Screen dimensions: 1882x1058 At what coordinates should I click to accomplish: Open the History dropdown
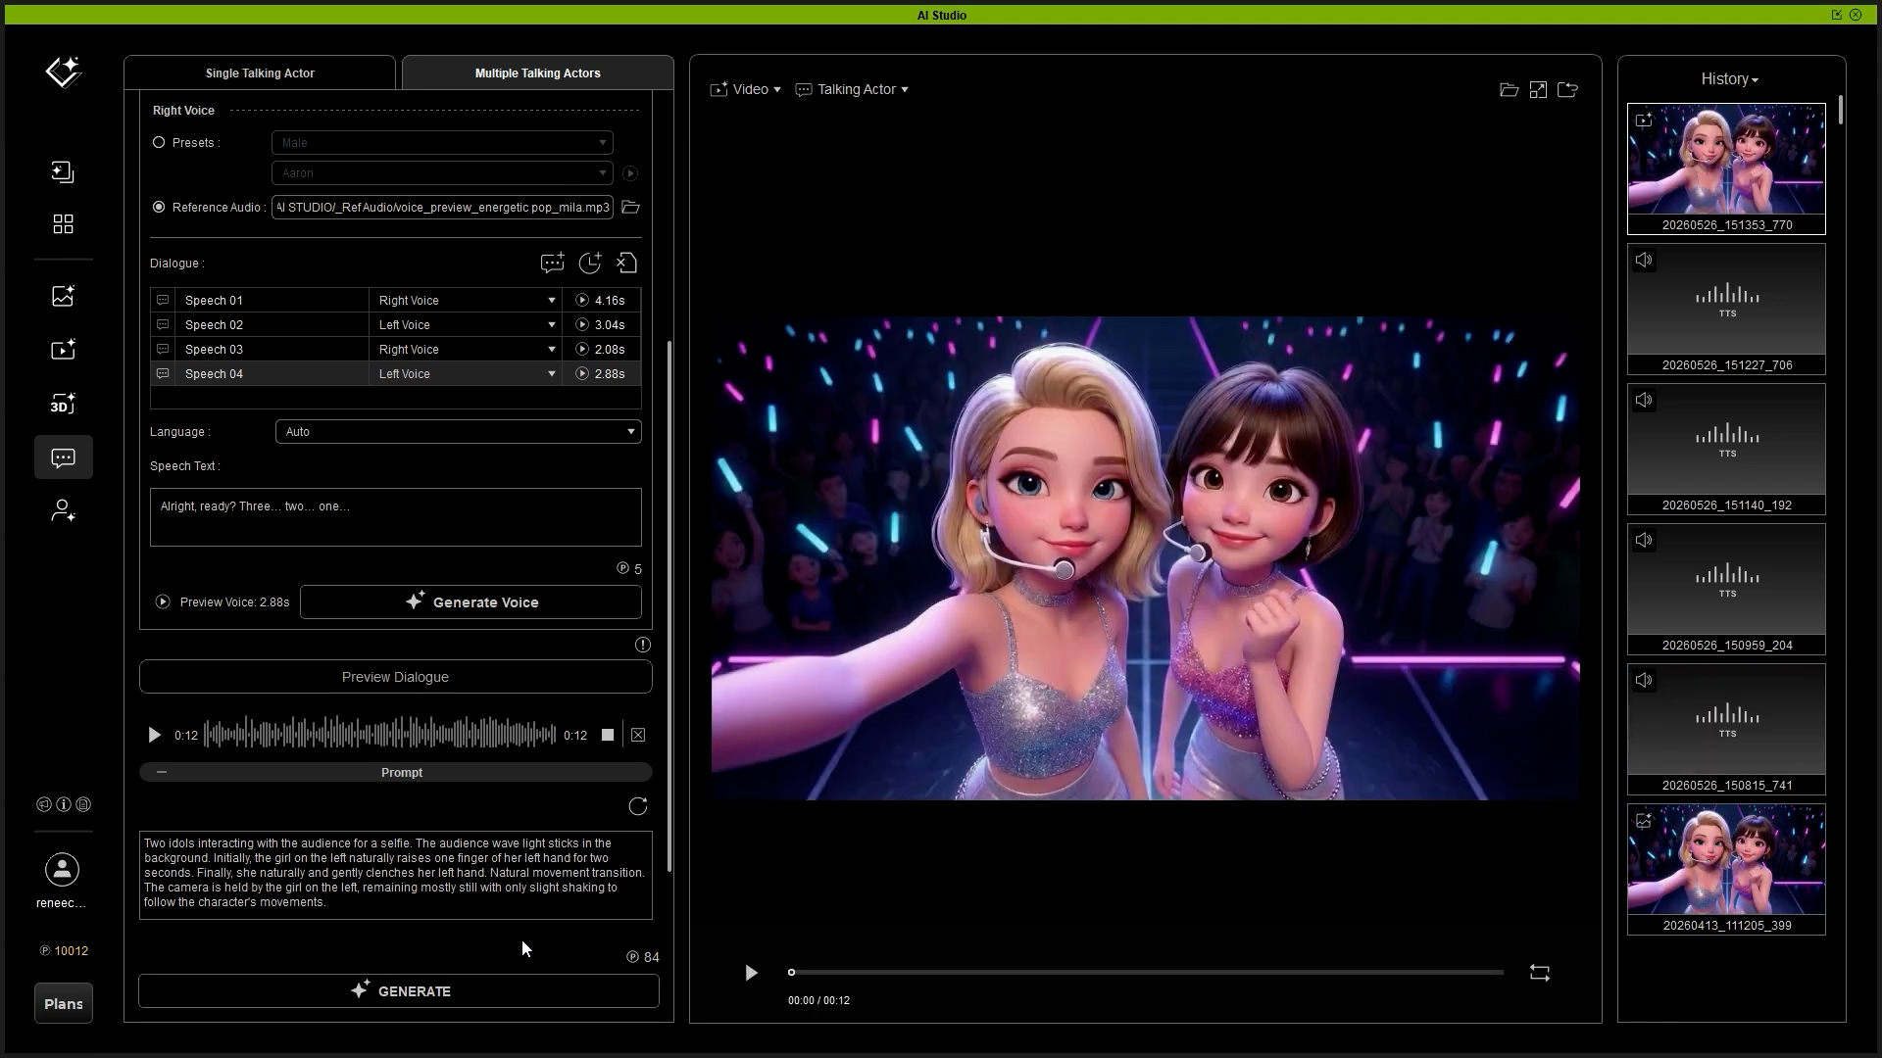click(x=1730, y=79)
